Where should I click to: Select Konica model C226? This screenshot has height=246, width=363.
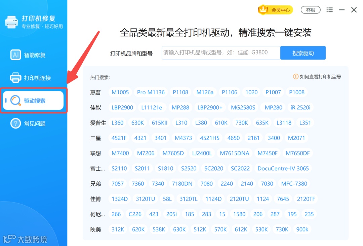click(x=135, y=214)
